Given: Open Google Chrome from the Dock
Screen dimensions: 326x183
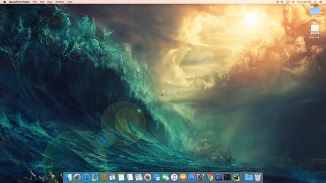Looking at the screenshot, I should tap(210, 177).
